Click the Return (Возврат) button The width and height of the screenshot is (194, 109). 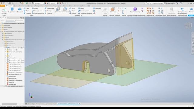(x=191, y=10)
